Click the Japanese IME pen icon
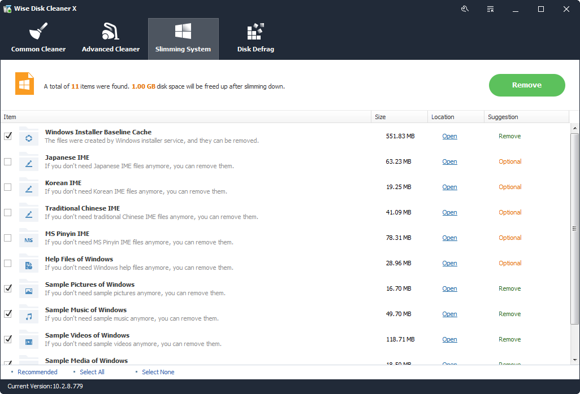Image resolution: width=580 pixels, height=394 pixels. click(x=29, y=164)
